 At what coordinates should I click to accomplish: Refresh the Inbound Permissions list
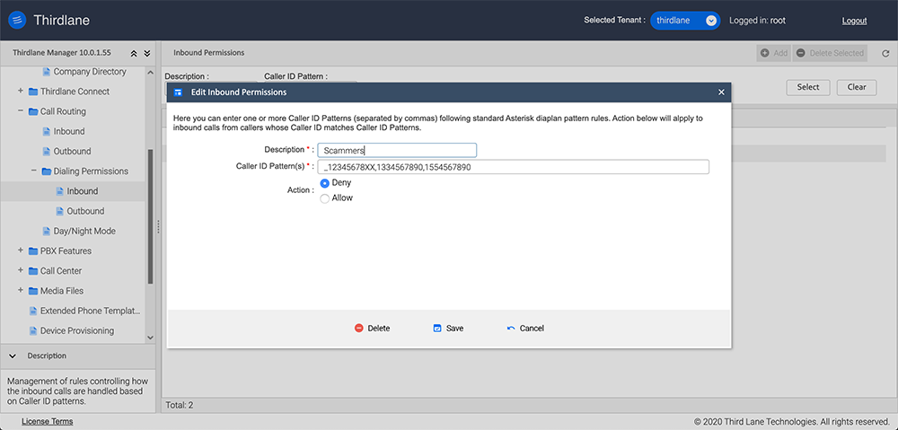pos(885,53)
